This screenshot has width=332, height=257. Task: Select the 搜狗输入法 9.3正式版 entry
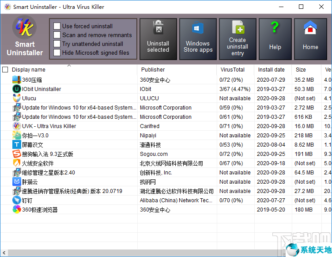coord(47,154)
